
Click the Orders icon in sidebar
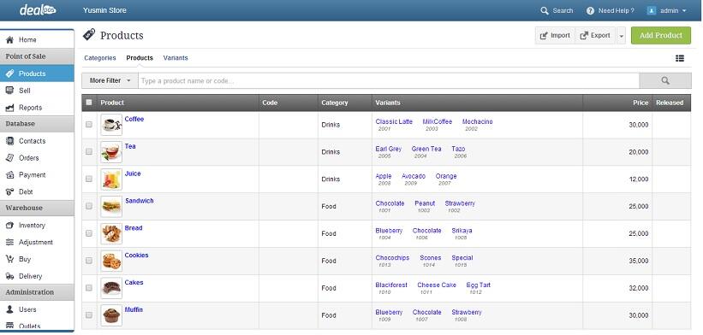click(x=9, y=158)
